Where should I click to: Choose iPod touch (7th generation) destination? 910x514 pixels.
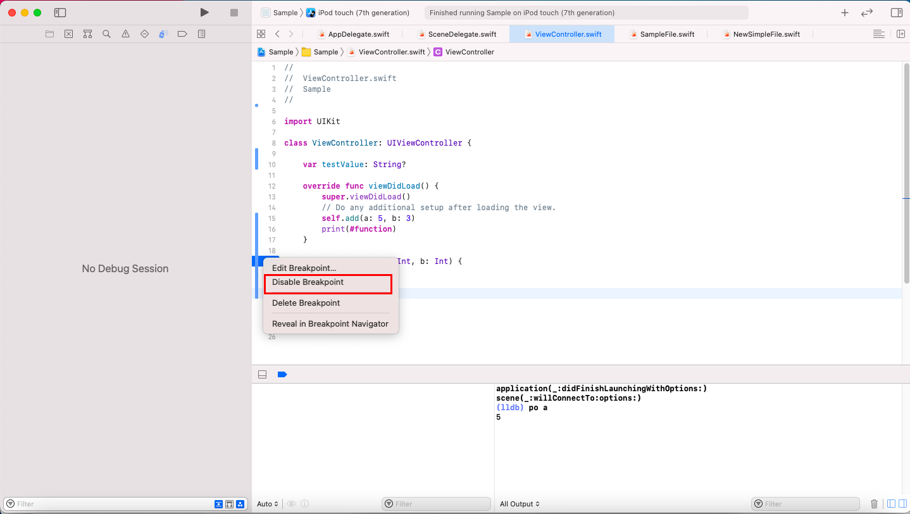coord(358,13)
